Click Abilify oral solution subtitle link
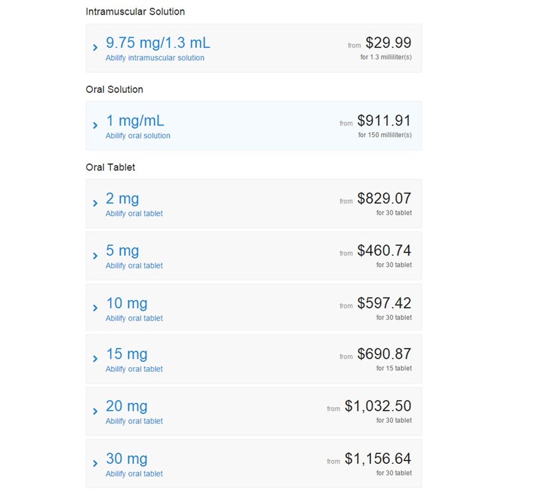The image size is (556, 503). coord(138,136)
